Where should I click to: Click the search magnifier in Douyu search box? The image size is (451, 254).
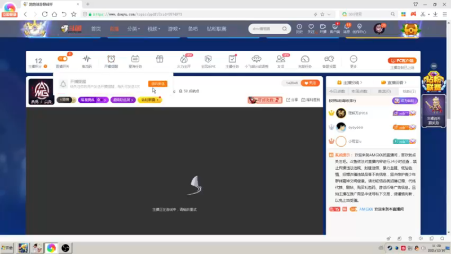(x=285, y=29)
